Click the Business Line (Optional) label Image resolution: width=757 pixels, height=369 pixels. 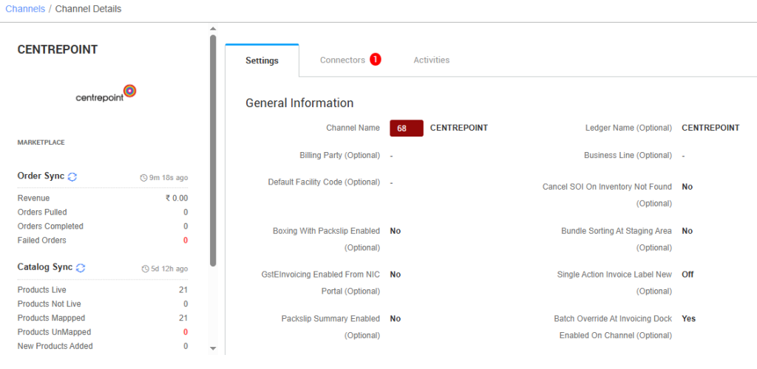coord(628,155)
